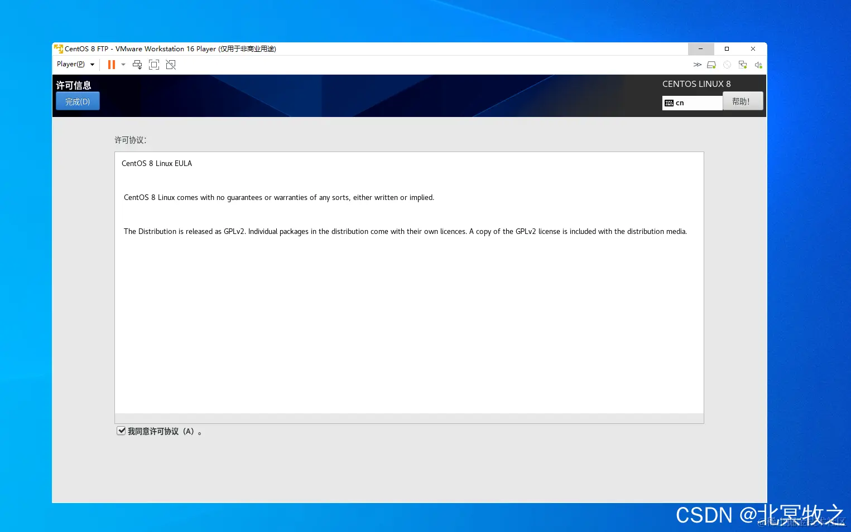This screenshot has height=532, width=851.
Task: Click the sound card device icon
Action: pyautogui.click(x=758, y=65)
